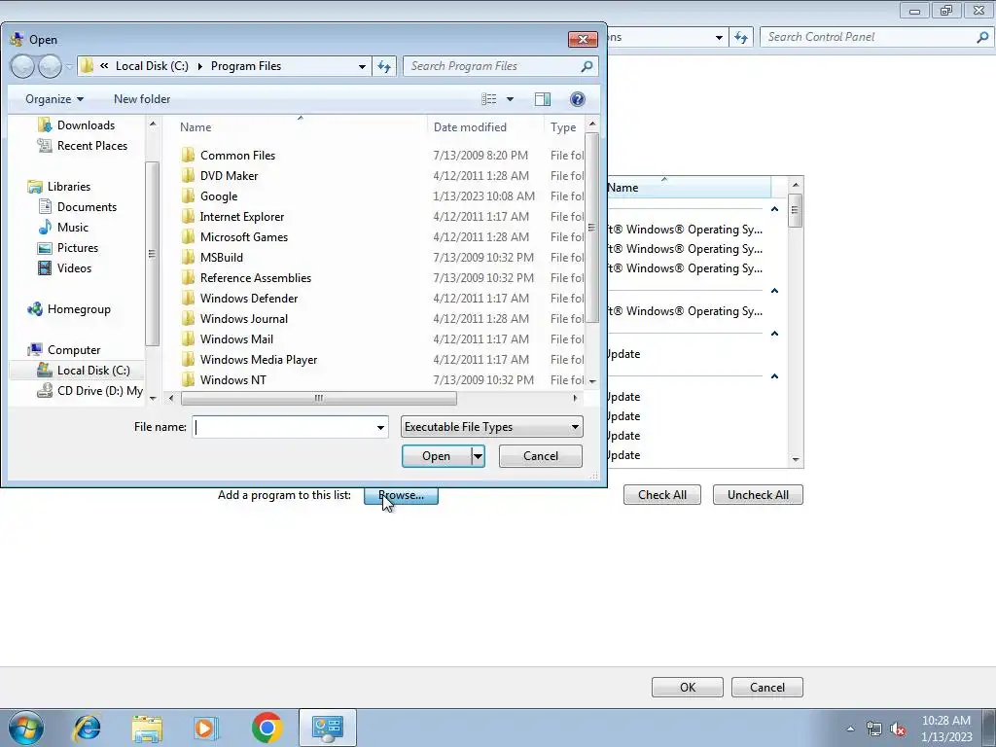
Task: Click the Check All button
Action: pos(661,495)
